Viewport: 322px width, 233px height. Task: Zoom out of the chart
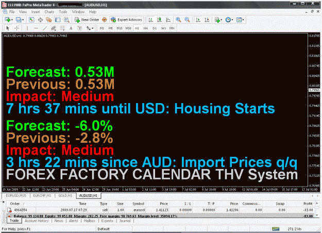pos(187,20)
